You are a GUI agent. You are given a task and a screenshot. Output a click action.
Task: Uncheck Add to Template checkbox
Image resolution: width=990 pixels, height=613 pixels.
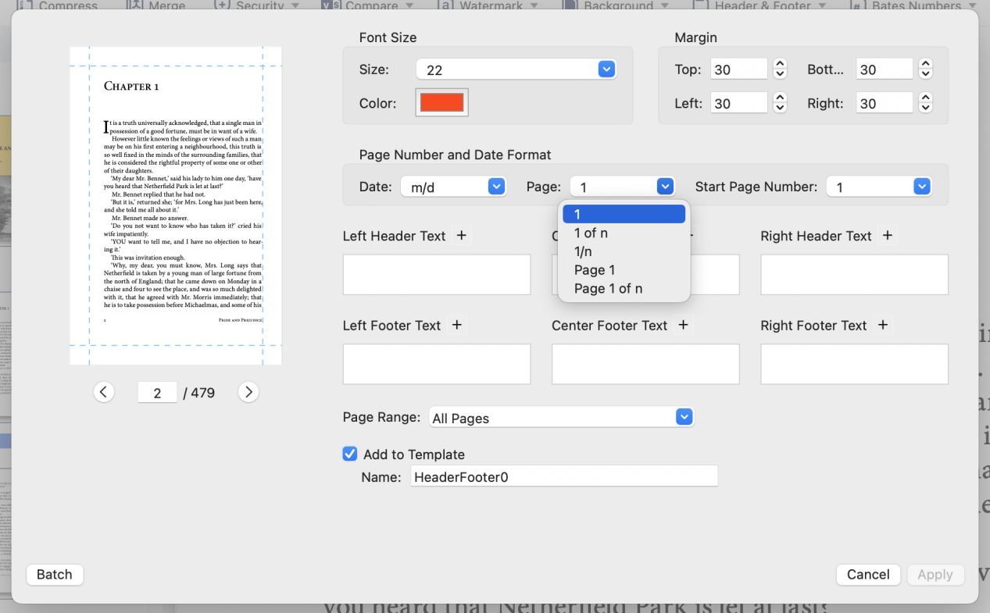pos(350,454)
